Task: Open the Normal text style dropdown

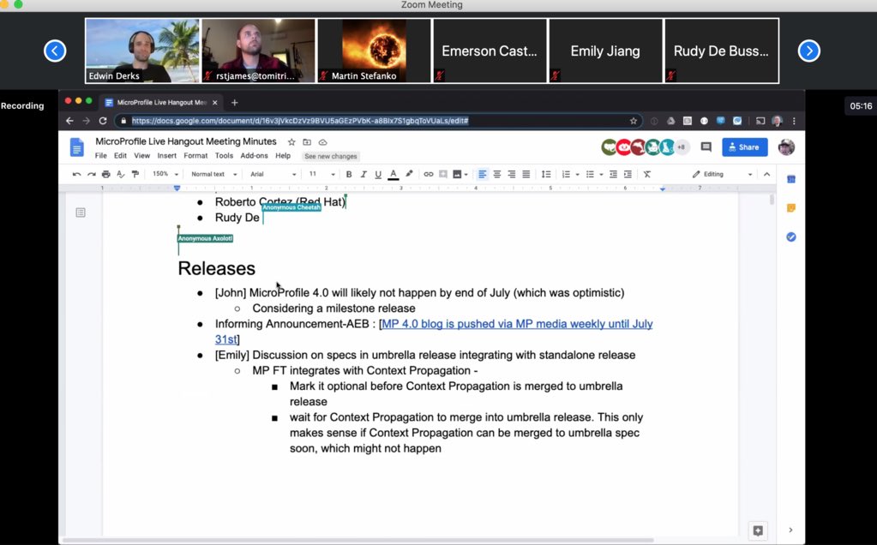Action: pyautogui.click(x=213, y=174)
